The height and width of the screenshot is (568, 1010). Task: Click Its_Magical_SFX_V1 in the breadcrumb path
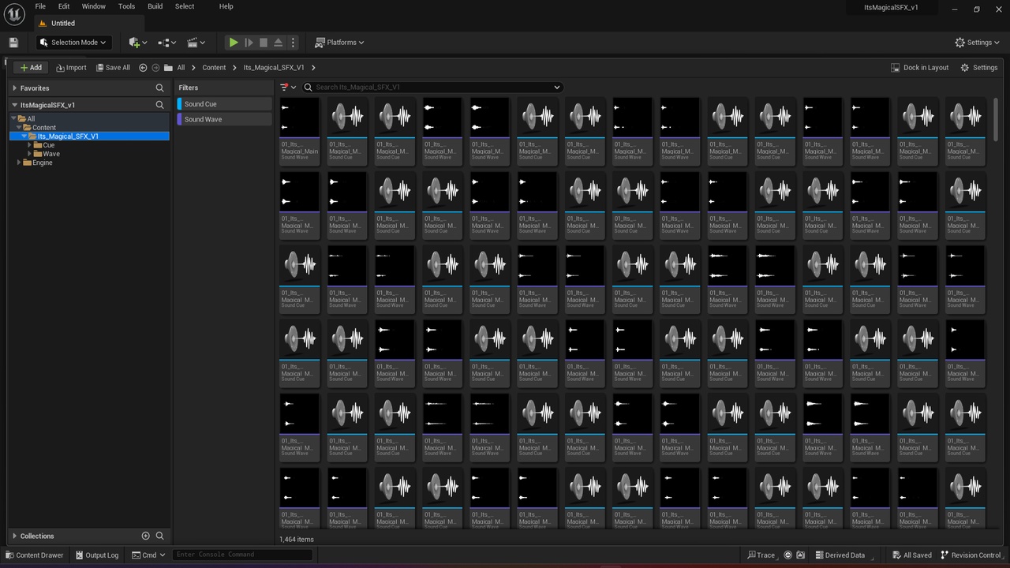point(274,68)
